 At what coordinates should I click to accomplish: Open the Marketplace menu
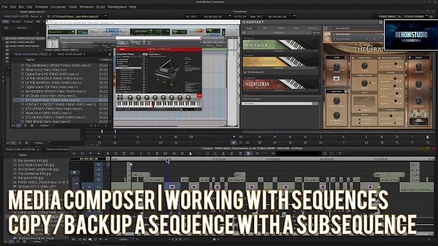(117, 7)
